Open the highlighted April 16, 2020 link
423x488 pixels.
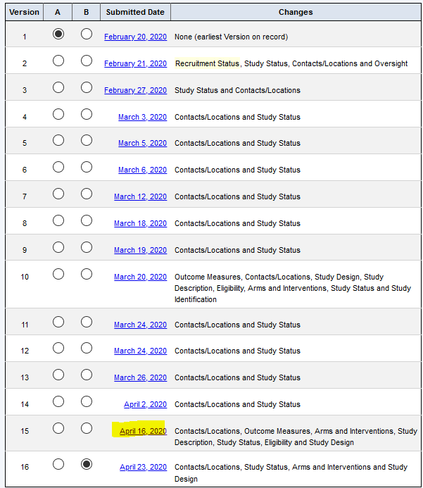pos(143,432)
